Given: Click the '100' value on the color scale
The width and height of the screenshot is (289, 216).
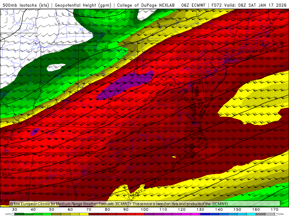Looking at the screenshot, I should pos(144,210).
